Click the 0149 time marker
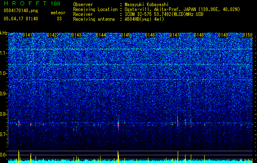The width and height of the screenshot is (257, 163). point(223,35)
